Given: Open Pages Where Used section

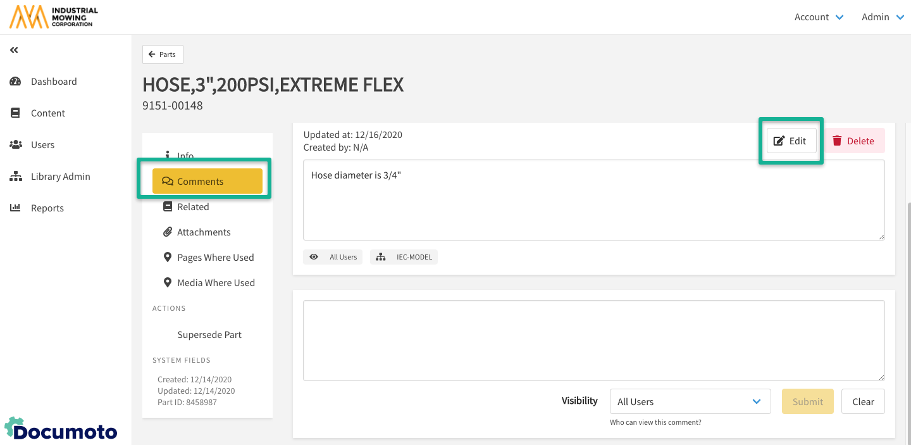Looking at the screenshot, I should pyautogui.click(x=215, y=258).
